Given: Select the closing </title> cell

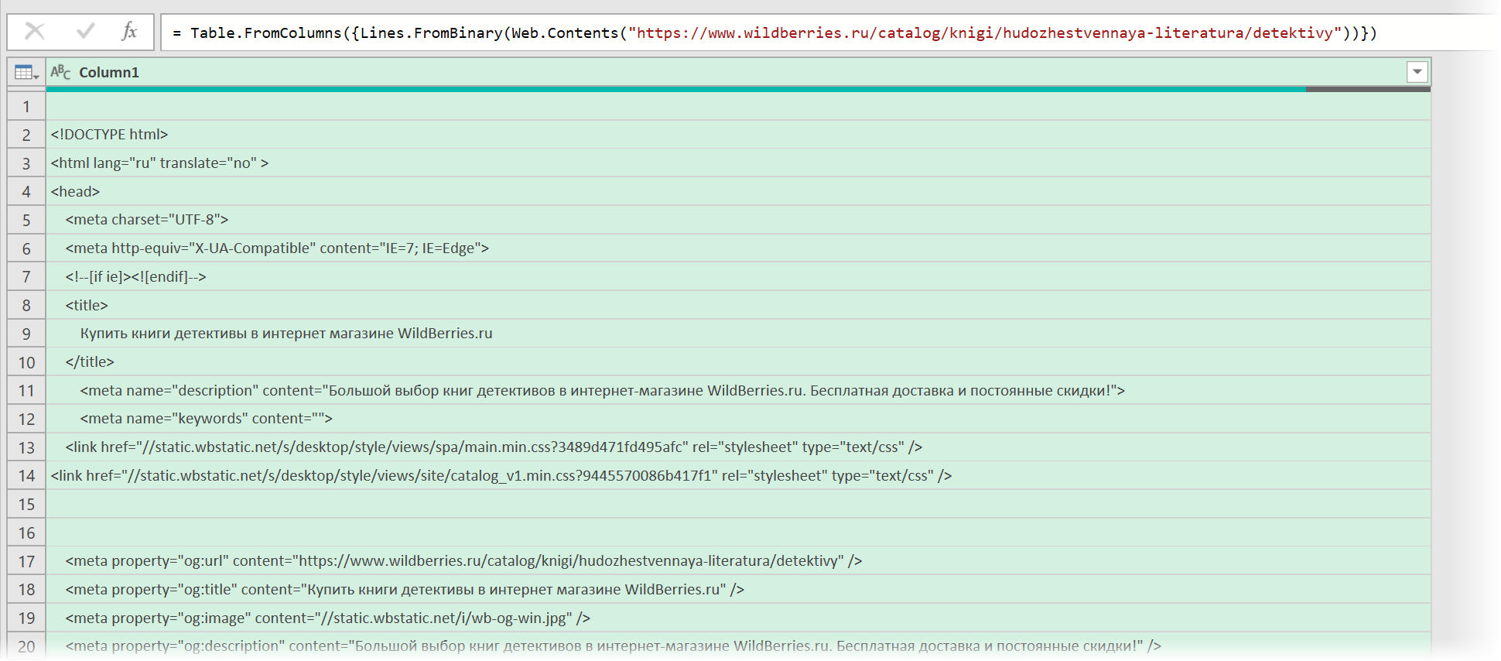Looking at the screenshot, I should (x=738, y=362).
